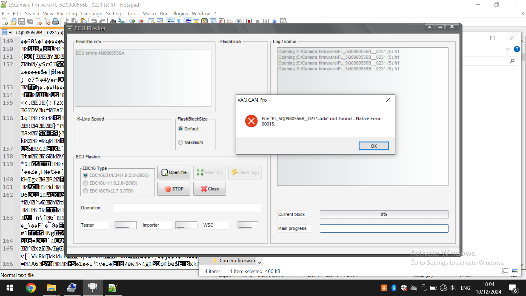Open the Macro menu
Viewport: 526px width, 296px height.
click(x=149, y=14)
